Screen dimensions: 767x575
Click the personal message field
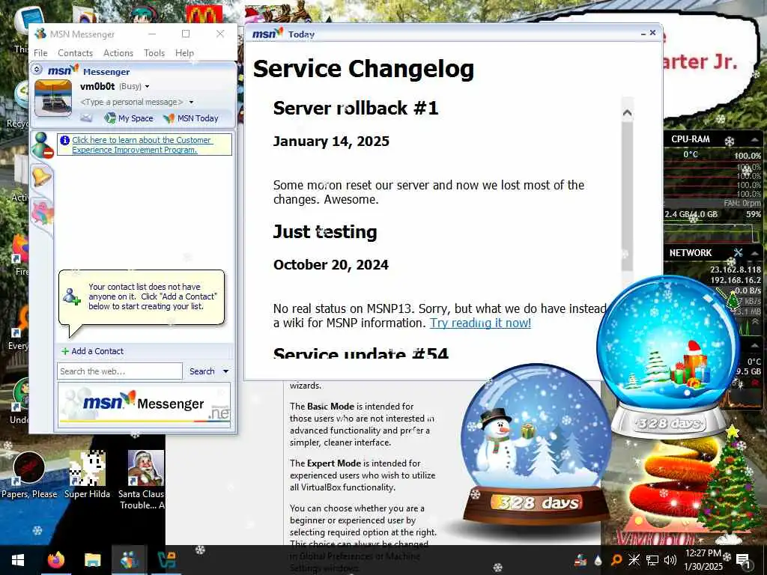[131, 102]
